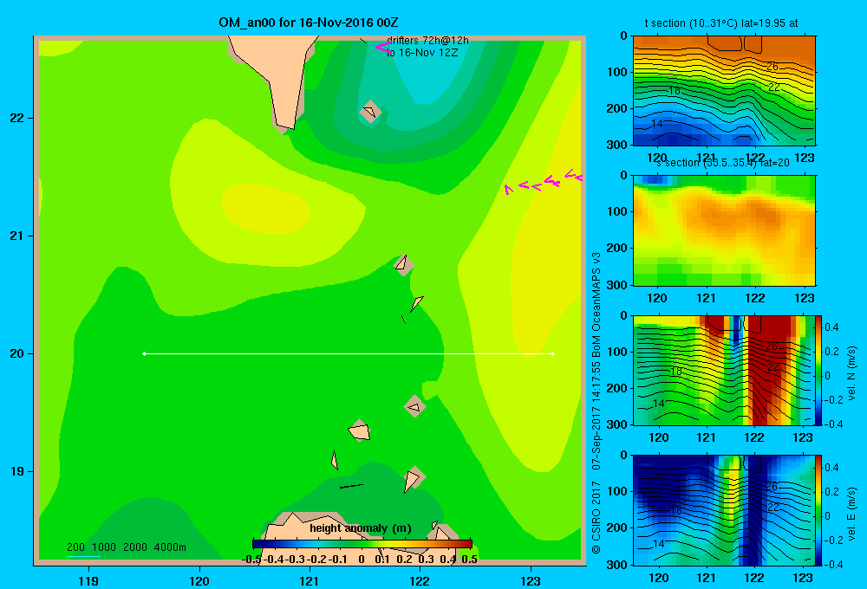Open the temperature section panel
The image size is (867, 589).
coord(724,91)
